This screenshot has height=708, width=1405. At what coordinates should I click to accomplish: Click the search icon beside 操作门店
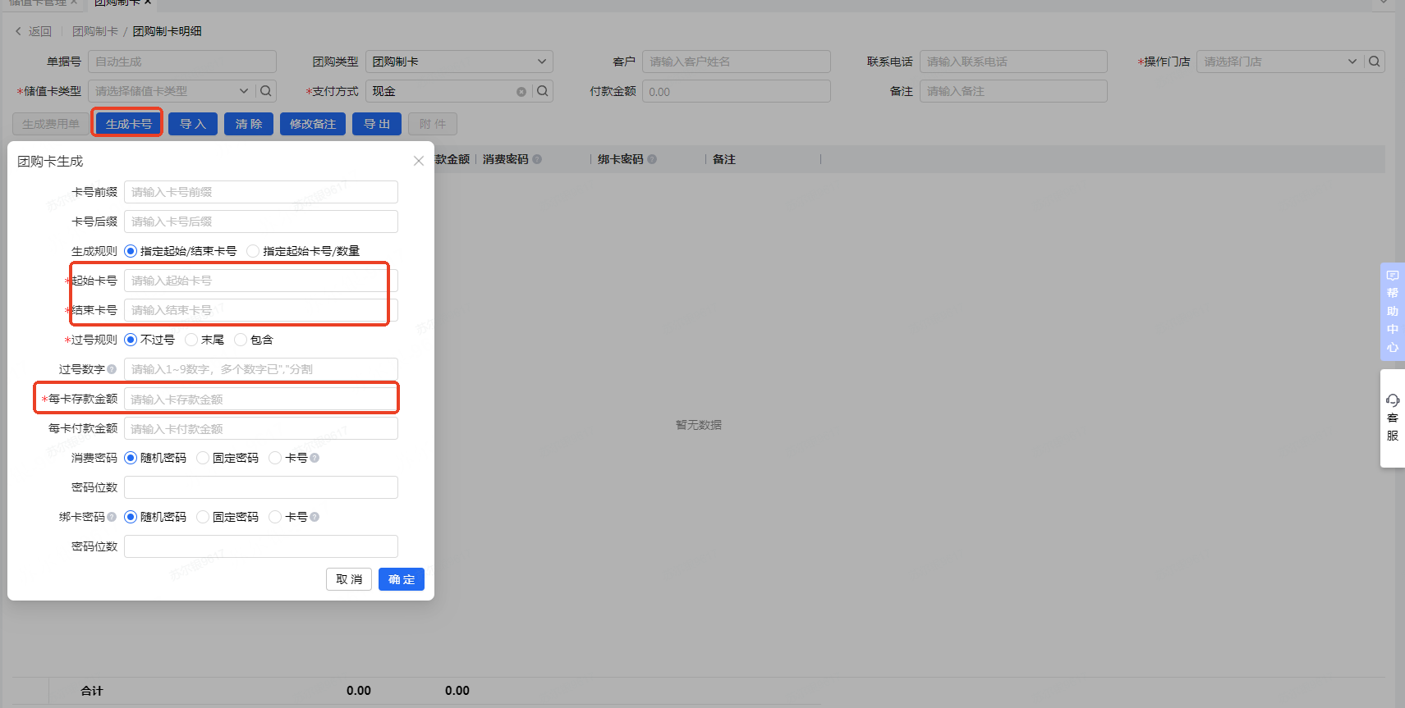1375,62
